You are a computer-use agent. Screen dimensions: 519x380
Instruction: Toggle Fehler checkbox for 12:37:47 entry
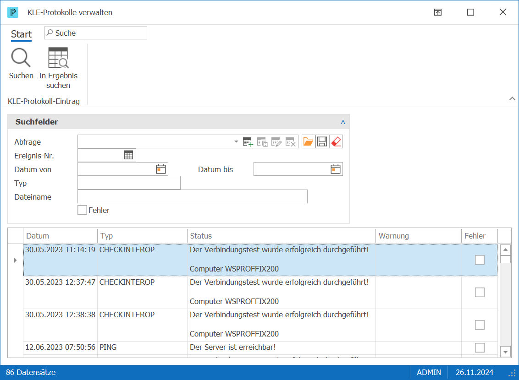(x=480, y=293)
